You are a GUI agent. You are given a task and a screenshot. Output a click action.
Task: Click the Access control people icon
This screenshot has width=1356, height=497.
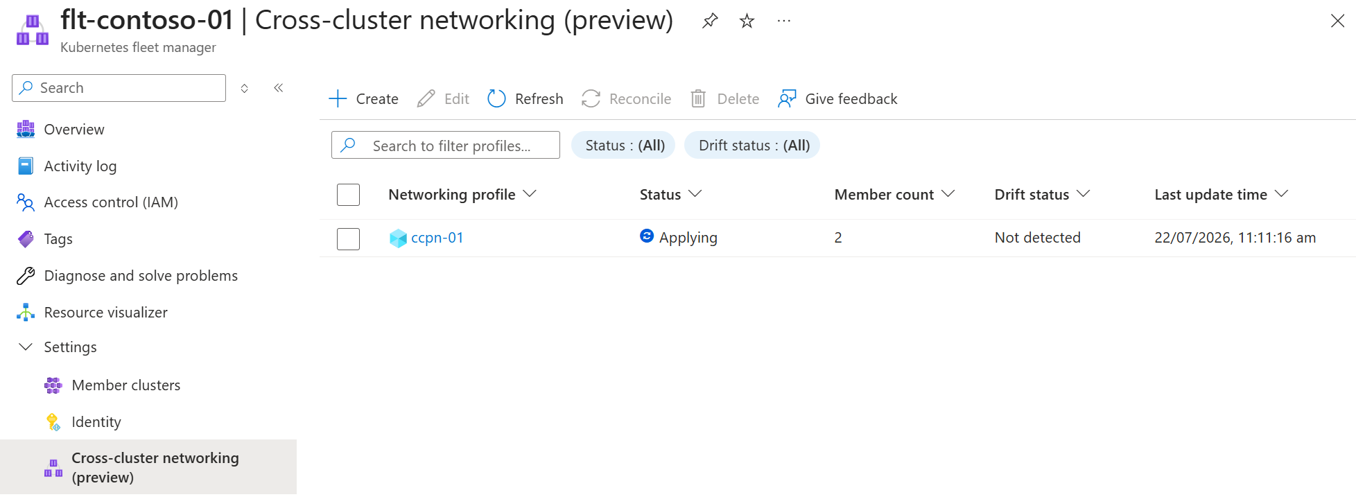coord(26,202)
